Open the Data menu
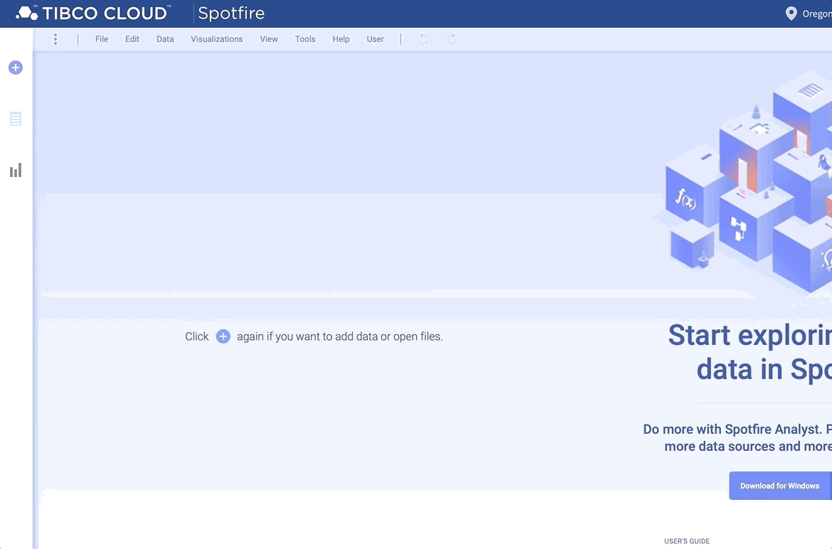This screenshot has height=549, width=832. [x=165, y=39]
